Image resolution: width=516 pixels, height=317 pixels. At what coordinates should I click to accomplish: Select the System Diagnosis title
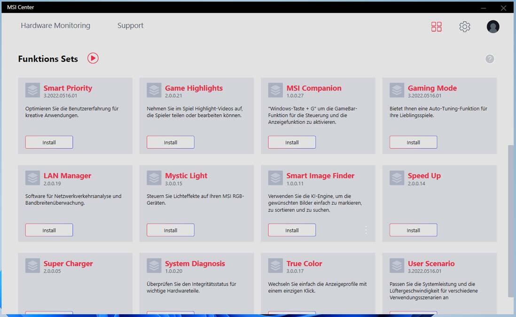click(195, 264)
